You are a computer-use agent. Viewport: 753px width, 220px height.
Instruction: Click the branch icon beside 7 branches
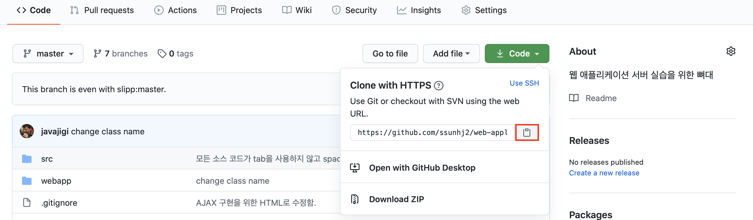[97, 54]
